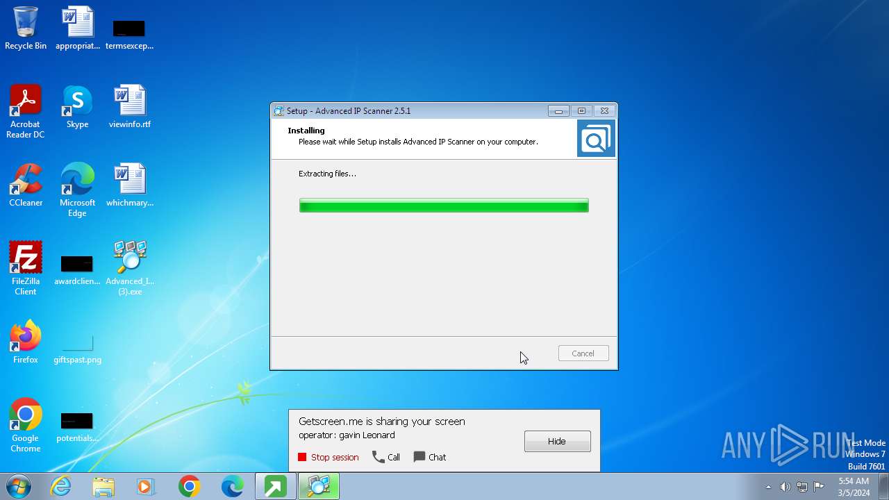
Task: Open the volume control tray icon
Action: point(785,487)
